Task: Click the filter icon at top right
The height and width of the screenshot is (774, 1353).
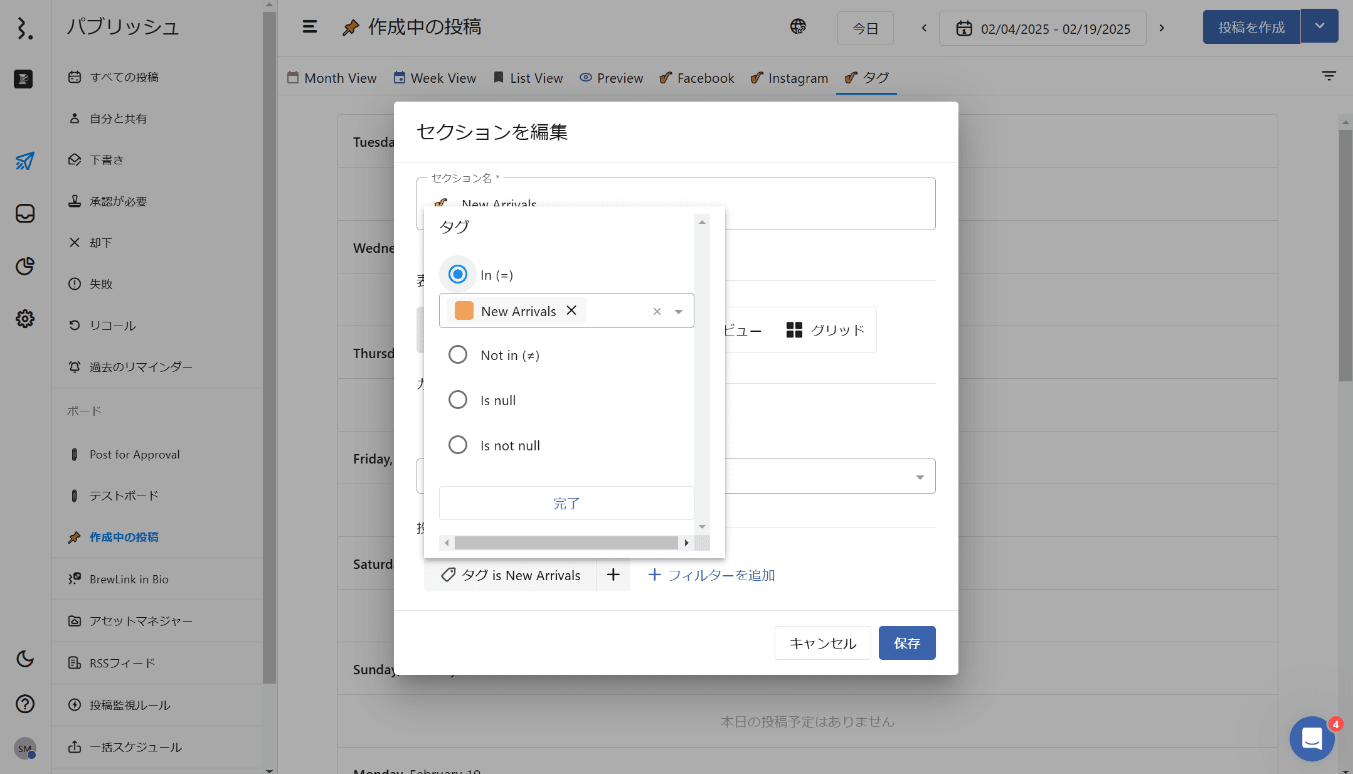Action: click(x=1329, y=77)
